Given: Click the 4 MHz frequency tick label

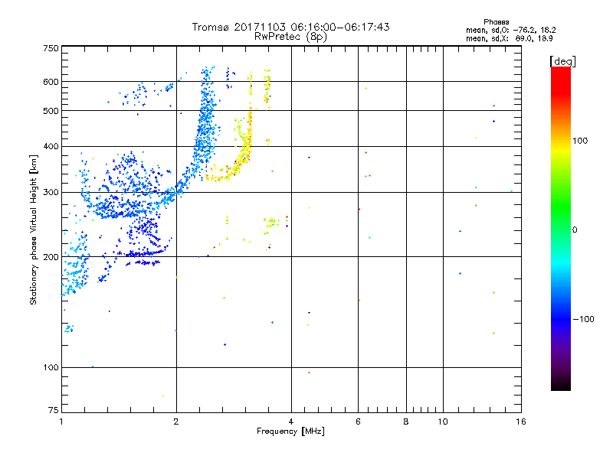Looking at the screenshot, I should (x=291, y=422).
